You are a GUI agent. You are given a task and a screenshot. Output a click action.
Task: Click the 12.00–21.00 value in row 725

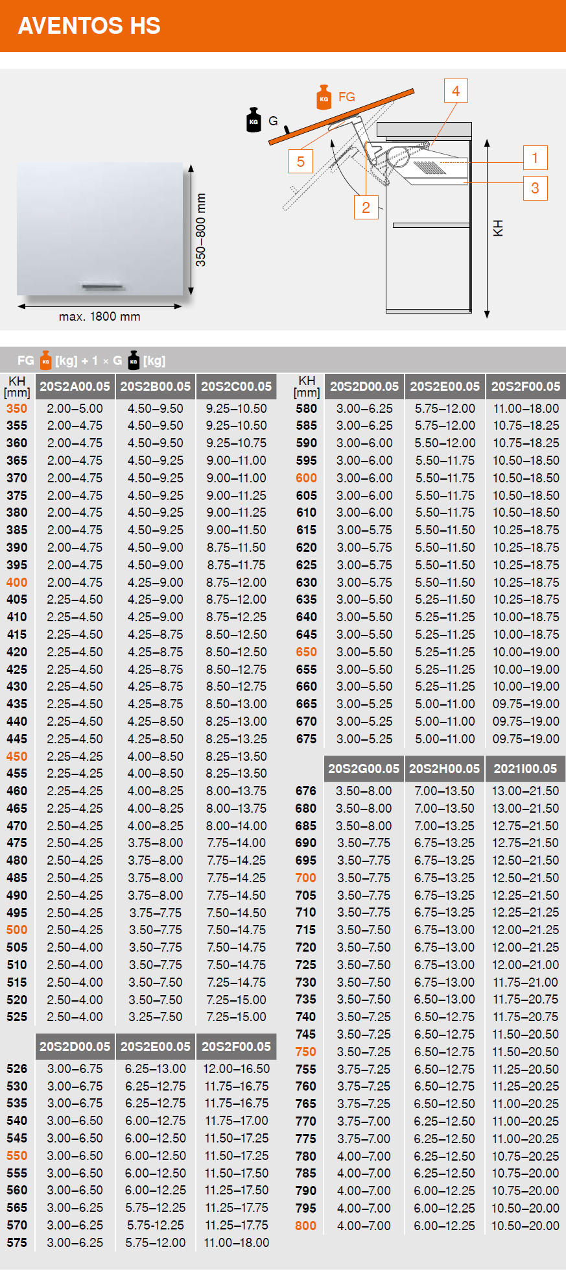(526, 965)
